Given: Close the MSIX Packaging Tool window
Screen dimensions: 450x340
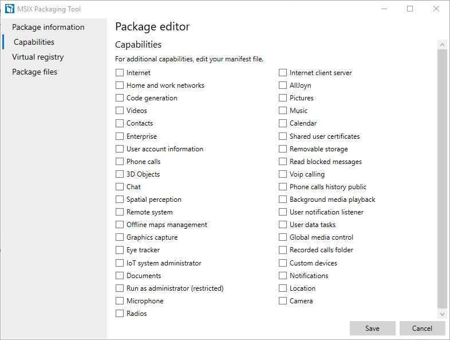Looking at the screenshot, I should tap(436, 9).
